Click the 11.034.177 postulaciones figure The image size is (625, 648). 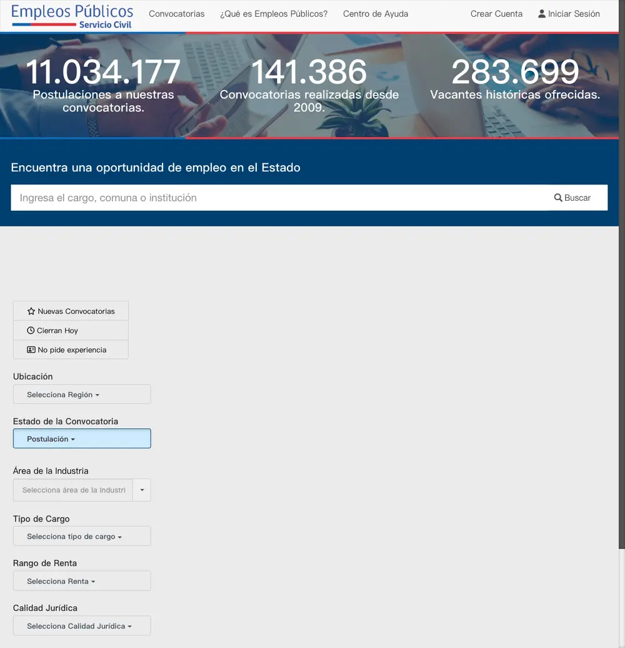pyautogui.click(x=103, y=72)
